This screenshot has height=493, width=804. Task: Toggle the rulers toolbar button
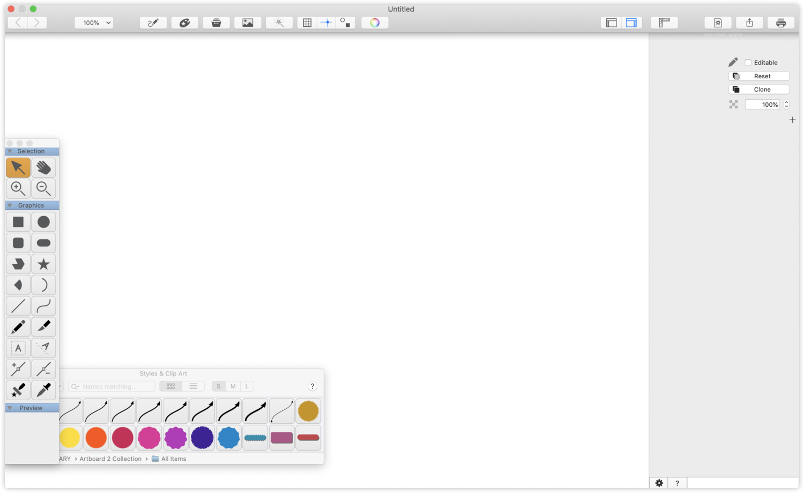[665, 23]
